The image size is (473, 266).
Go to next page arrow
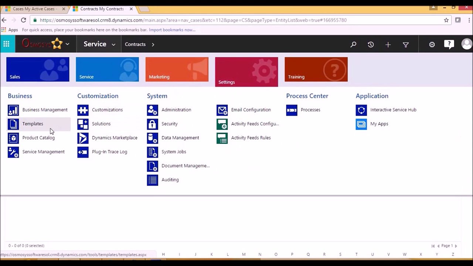coord(456,246)
